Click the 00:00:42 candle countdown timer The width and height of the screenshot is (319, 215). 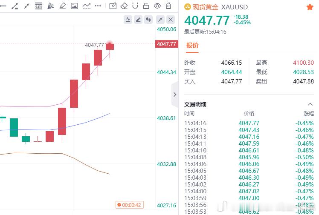(x=130, y=205)
